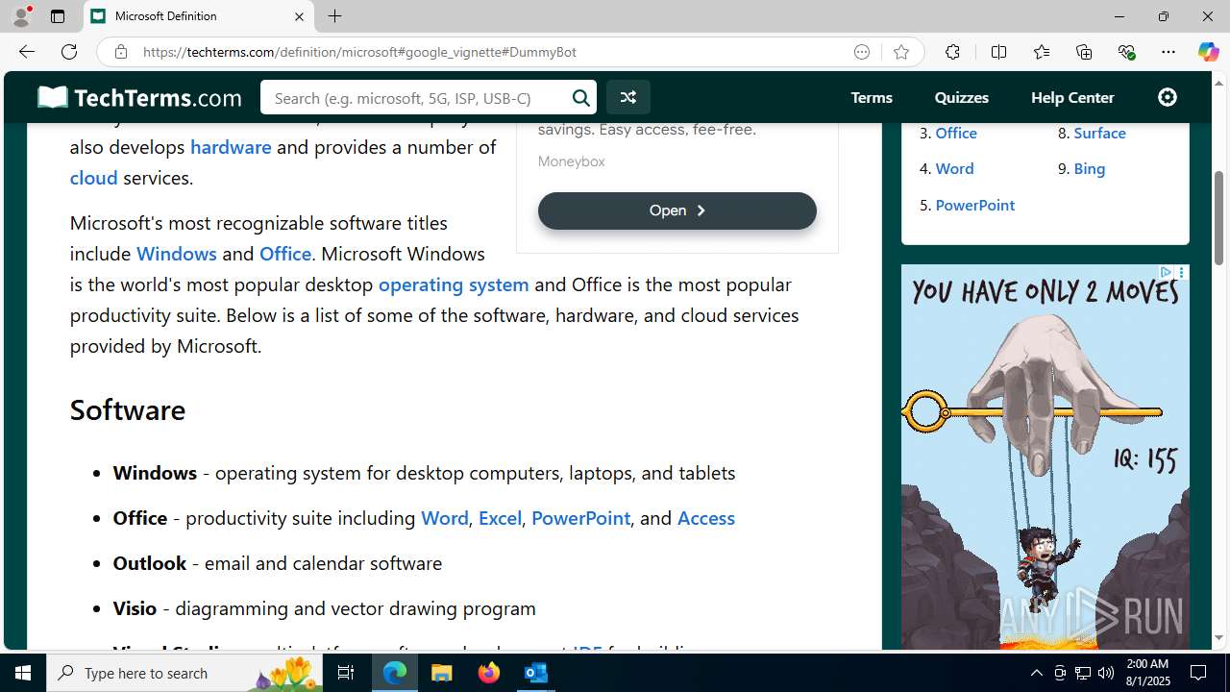Open the 'PowerPoint' link in Software list
This screenshot has height=692, width=1230.
click(580, 517)
